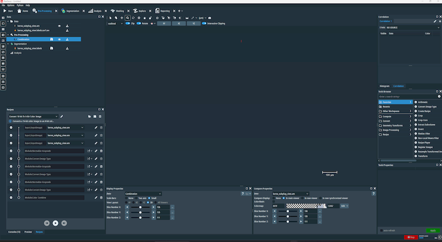Edit the first Normalize Grayscale step

coord(96,151)
